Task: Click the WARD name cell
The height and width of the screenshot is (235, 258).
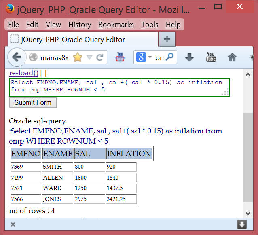Action: point(57,188)
